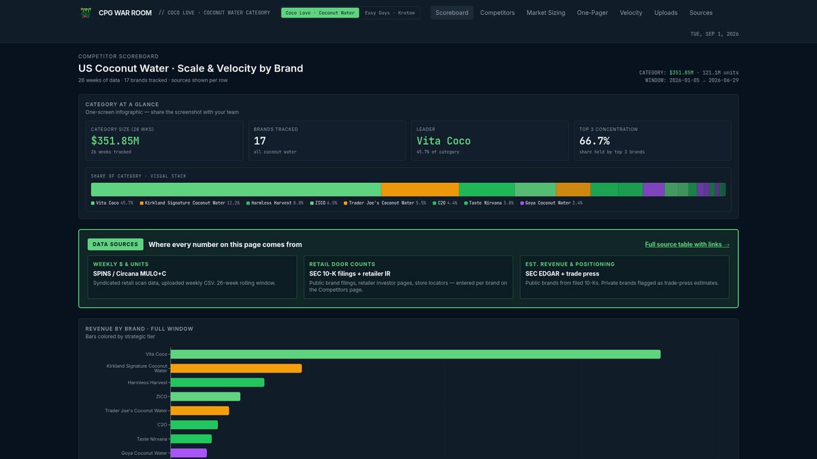The width and height of the screenshot is (817, 459).
Task: Click the C2O revenue bar
Action: [194, 425]
